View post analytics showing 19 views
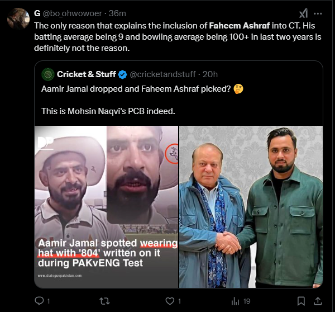Screen dimensions: 335x312 (240, 301)
